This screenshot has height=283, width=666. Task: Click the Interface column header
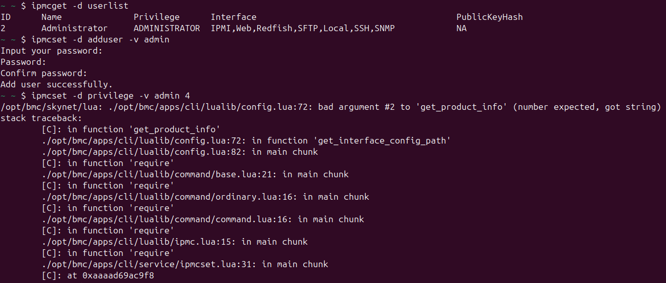233,17
